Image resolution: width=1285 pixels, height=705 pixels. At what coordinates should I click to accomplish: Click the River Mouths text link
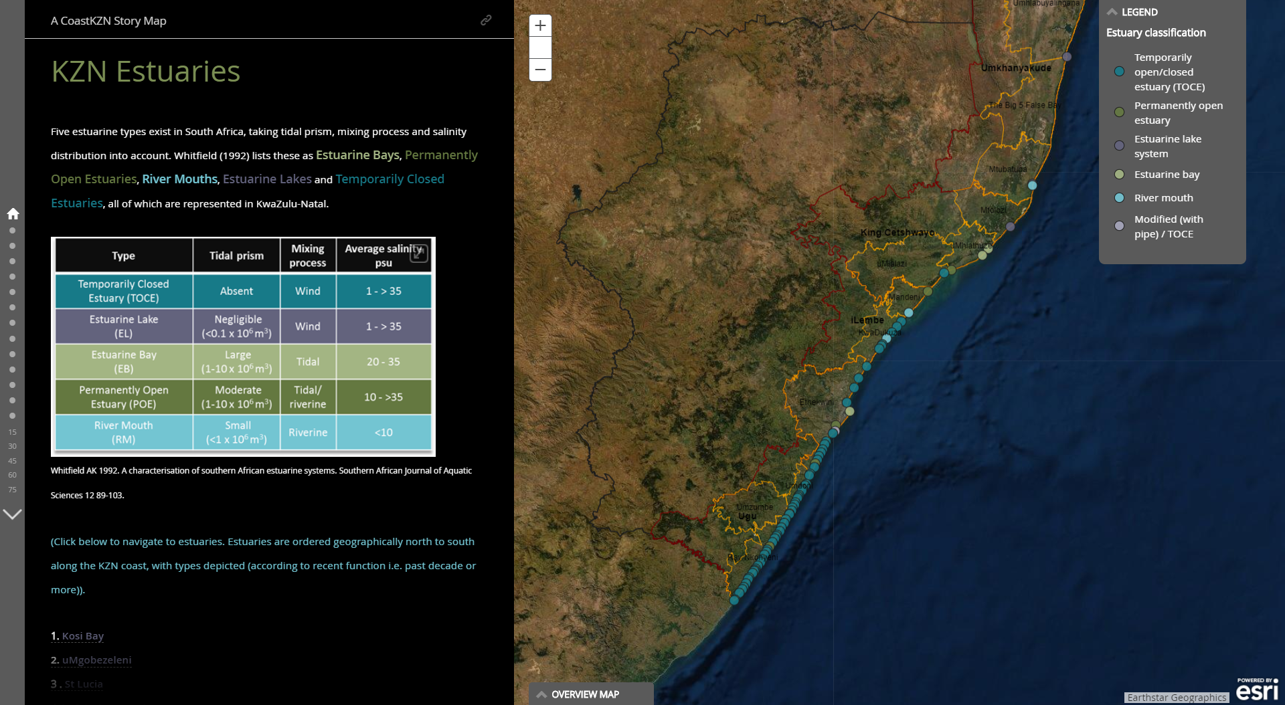click(x=179, y=179)
